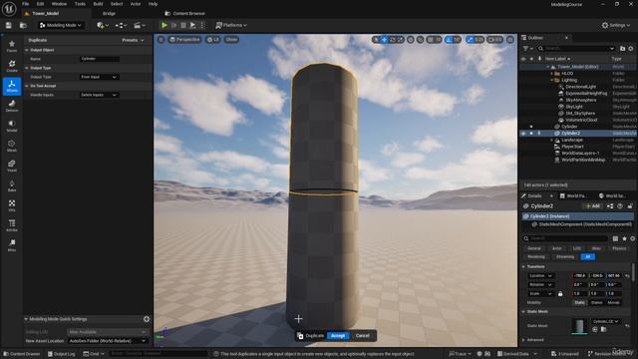Open the Platforms dropdown
Image resolution: width=638 pixels, height=359 pixels.
(231, 25)
